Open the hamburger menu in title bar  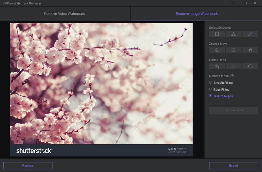(x=233, y=3)
